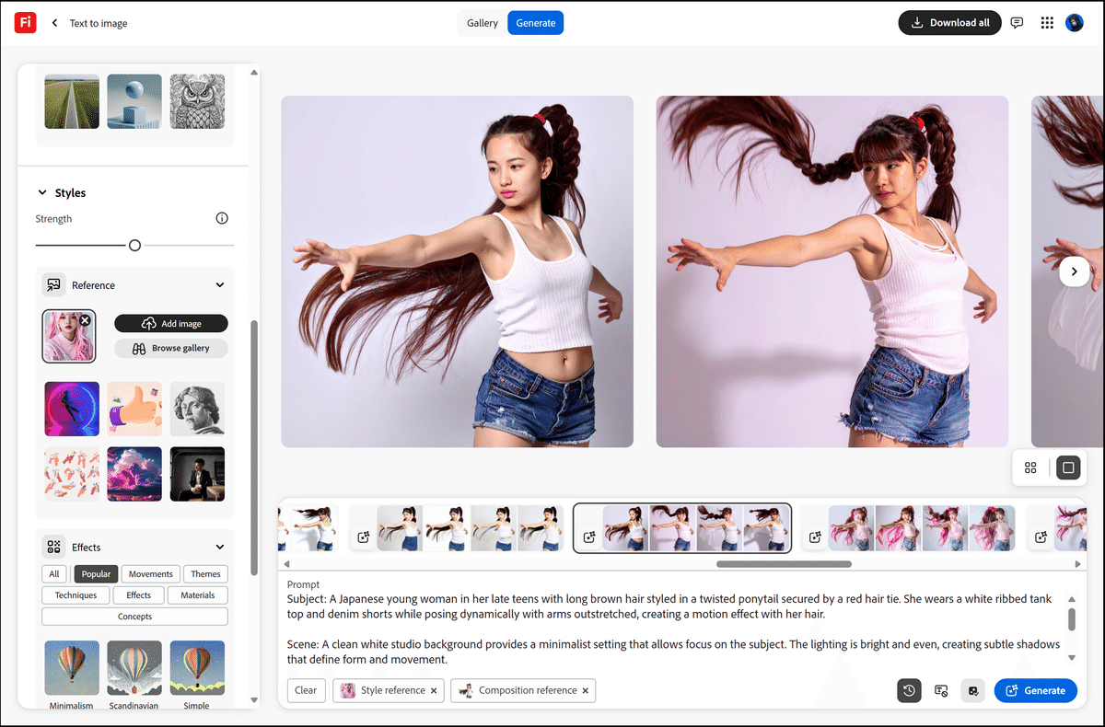Click inside the Prompt text field

coord(674,629)
